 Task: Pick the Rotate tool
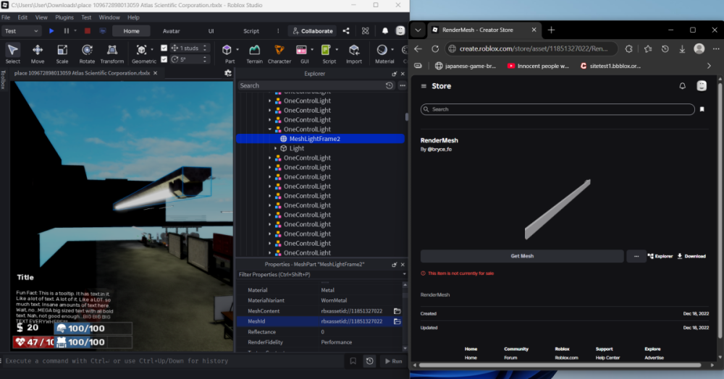point(87,54)
